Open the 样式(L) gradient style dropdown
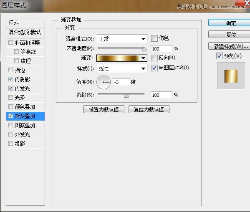 point(122,68)
